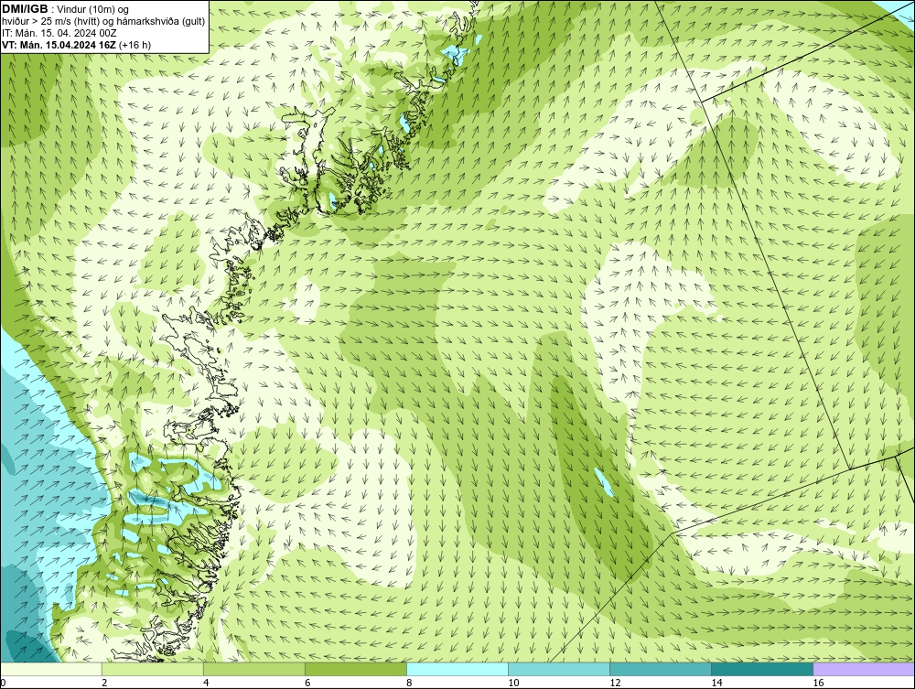Screen dimensions: 915x689
Task: Click the dark green 6–8 m/s legend swatch
Action: click(x=356, y=669)
